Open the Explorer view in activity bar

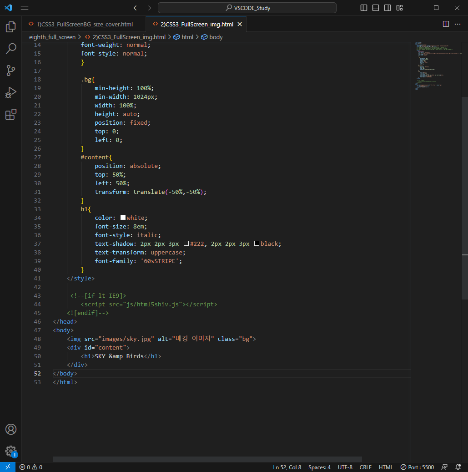pyautogui.click(x=11, y=27)
